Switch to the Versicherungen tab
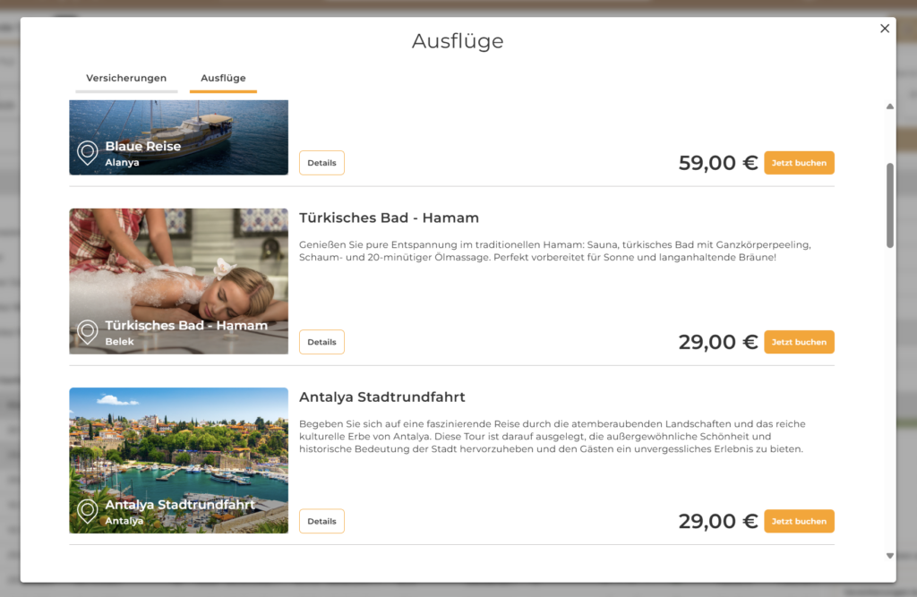 tap(125, 78)
